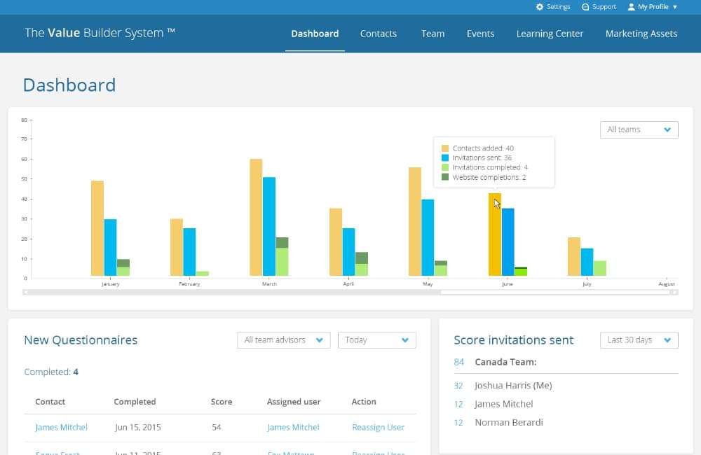Click The Value Builder System logo
Viewport: 701px width, 455px height.
point(100,33)
